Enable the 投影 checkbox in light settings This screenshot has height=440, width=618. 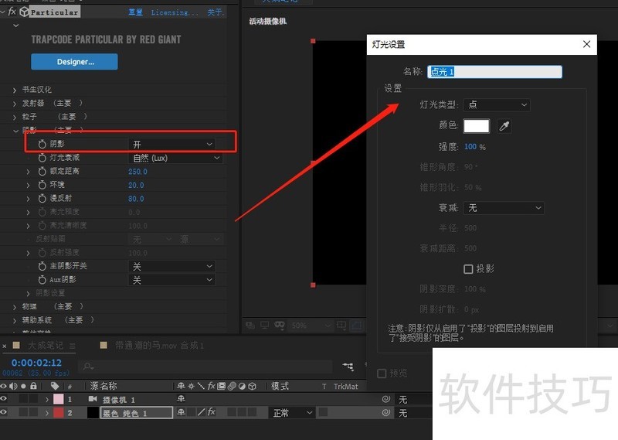click(x=468, y=269)
